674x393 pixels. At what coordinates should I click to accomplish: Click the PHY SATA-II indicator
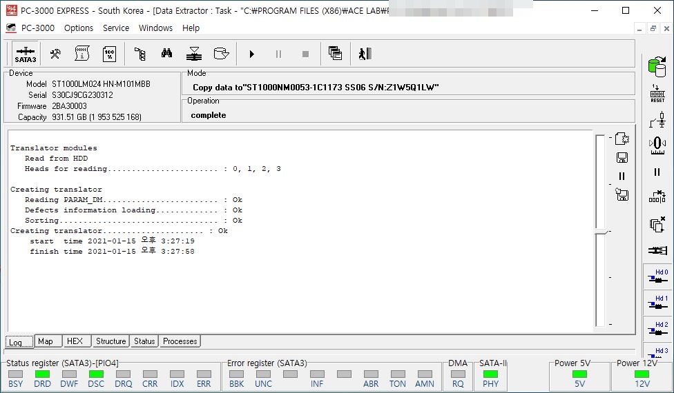point(490,374)
